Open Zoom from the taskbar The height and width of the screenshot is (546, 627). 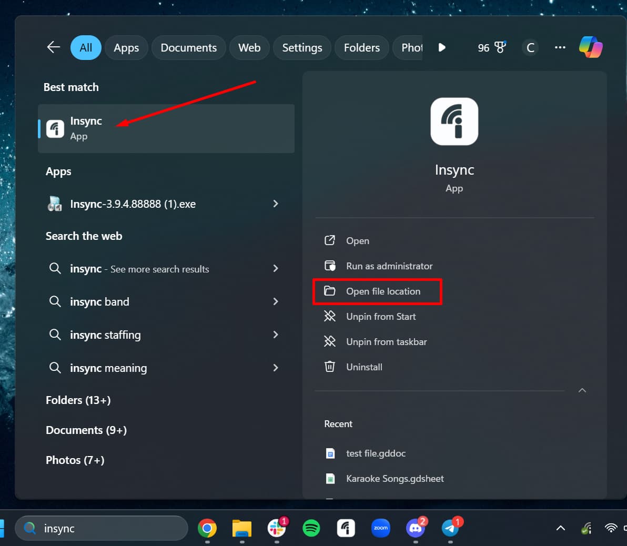coord(381,529)
